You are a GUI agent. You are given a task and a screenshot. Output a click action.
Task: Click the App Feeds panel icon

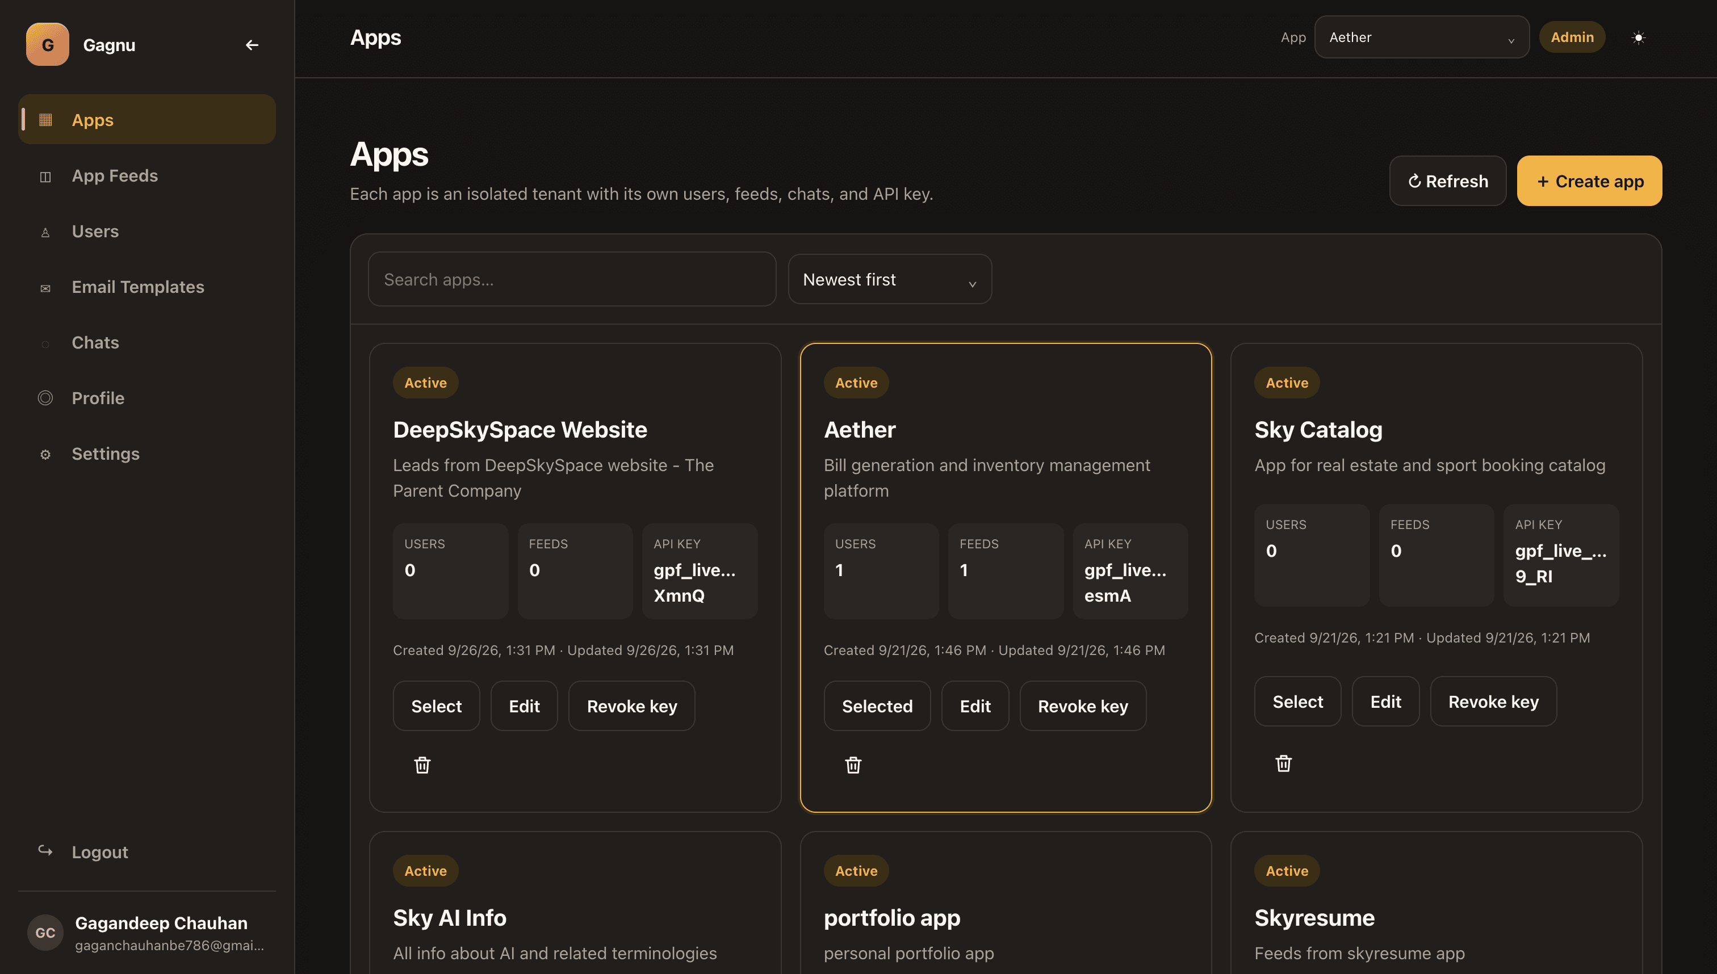tap(45, 177)
